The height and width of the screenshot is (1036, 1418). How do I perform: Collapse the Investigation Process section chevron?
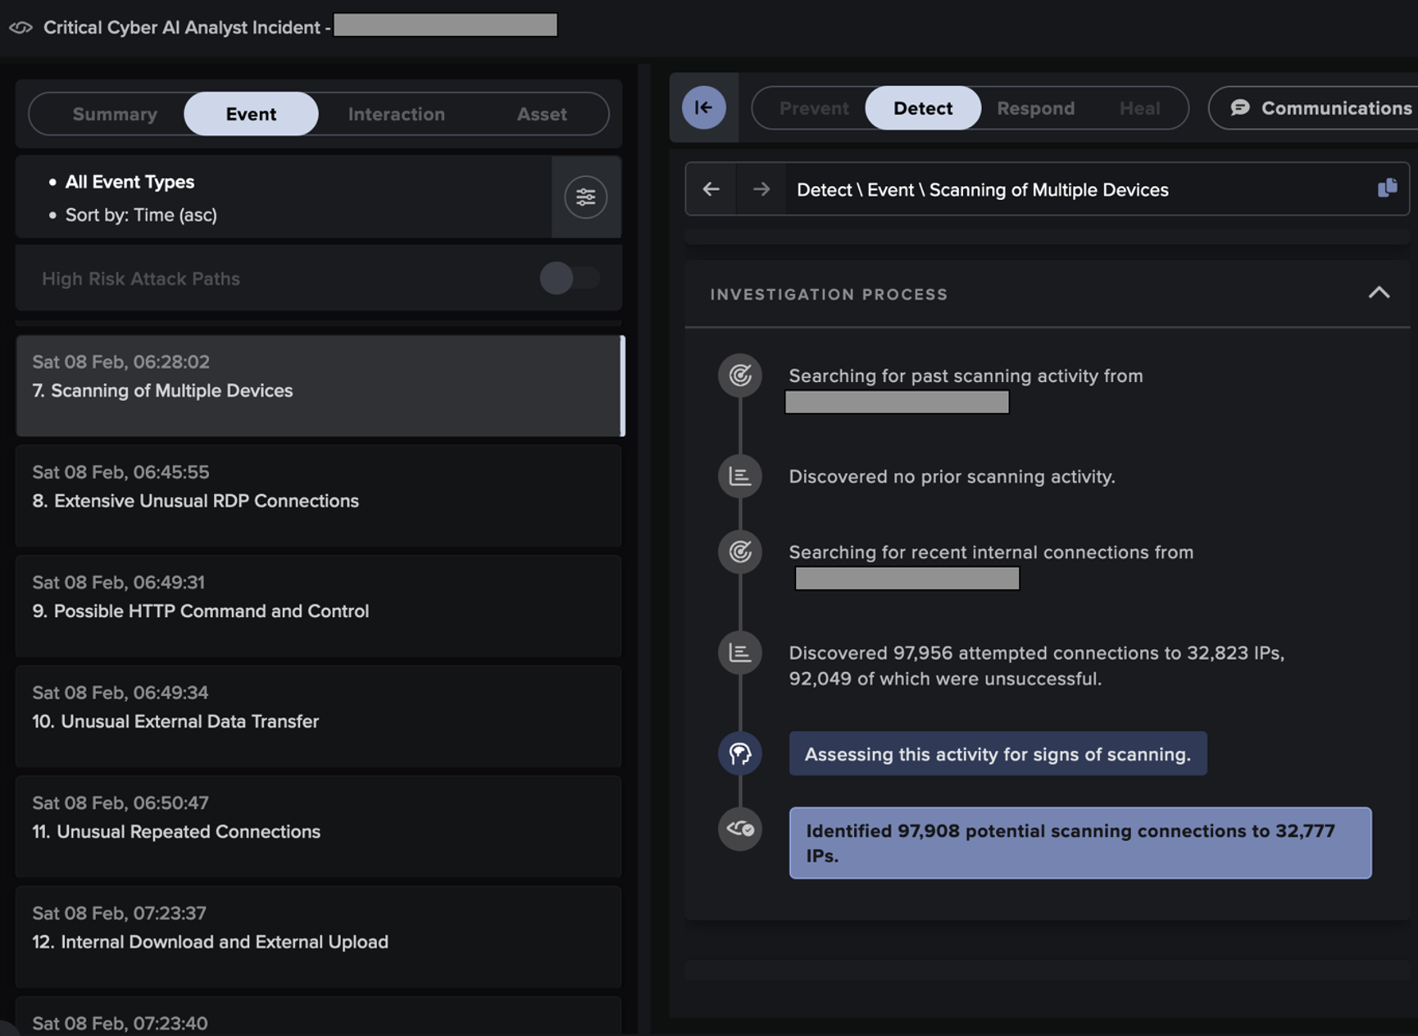click(1379, 293)
